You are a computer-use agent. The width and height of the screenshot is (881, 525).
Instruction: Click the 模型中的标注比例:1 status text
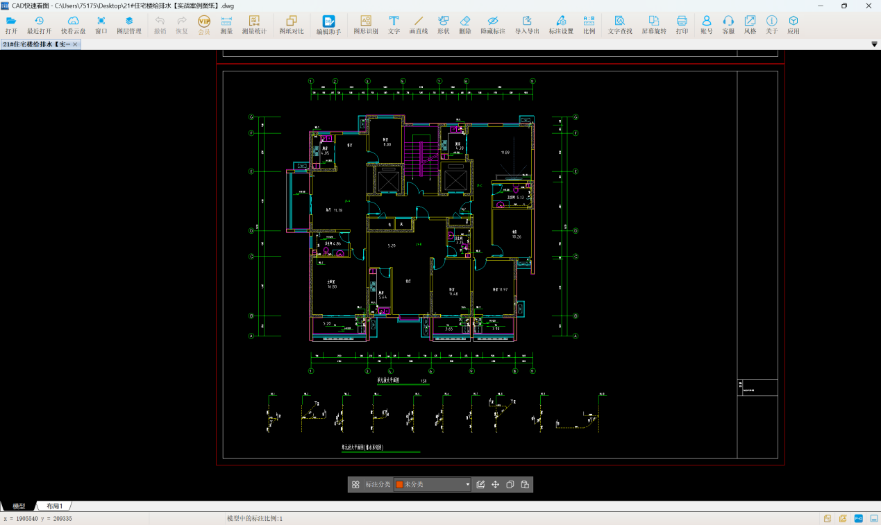click(255, 519)
